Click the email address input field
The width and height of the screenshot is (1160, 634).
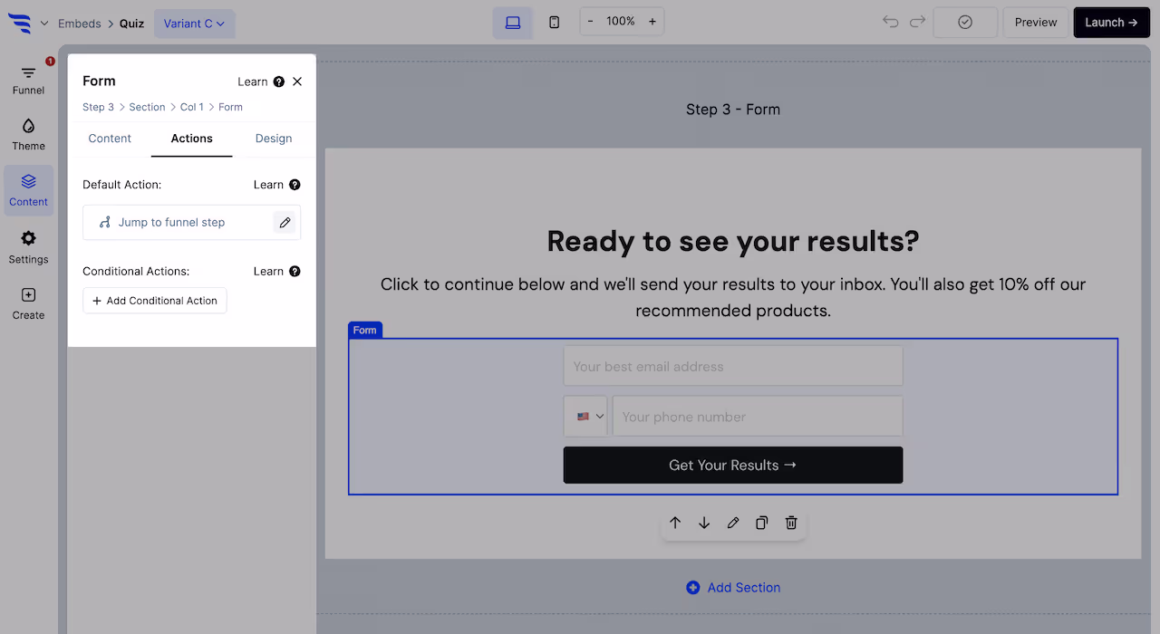coord(733,366)
